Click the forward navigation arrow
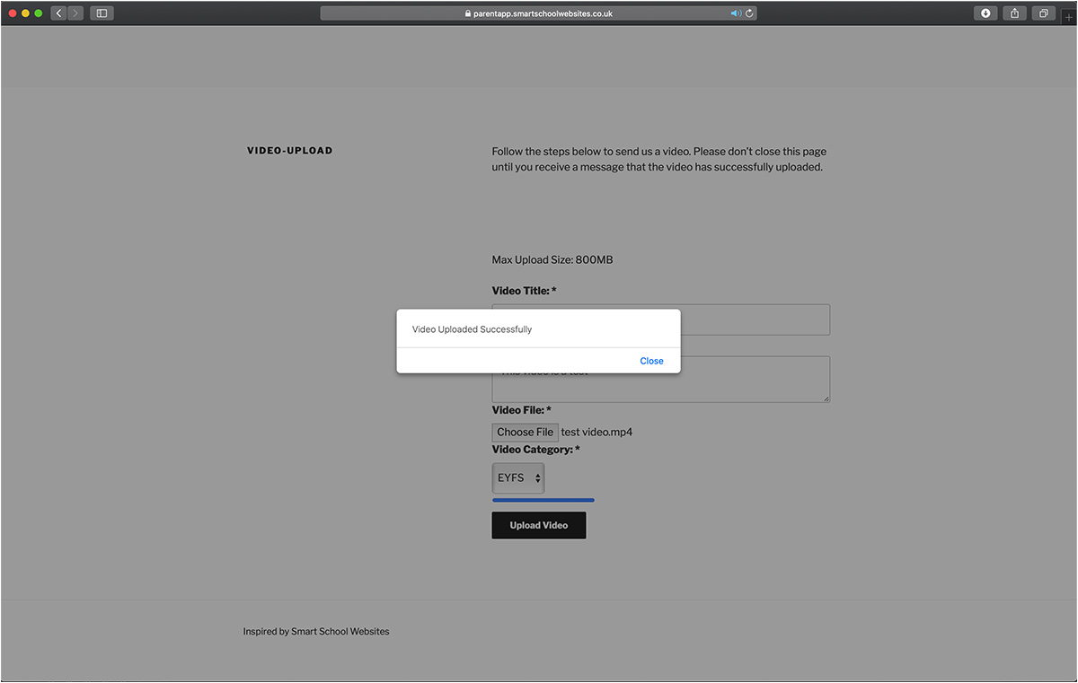1078x683 pixels. click(75, 13)
